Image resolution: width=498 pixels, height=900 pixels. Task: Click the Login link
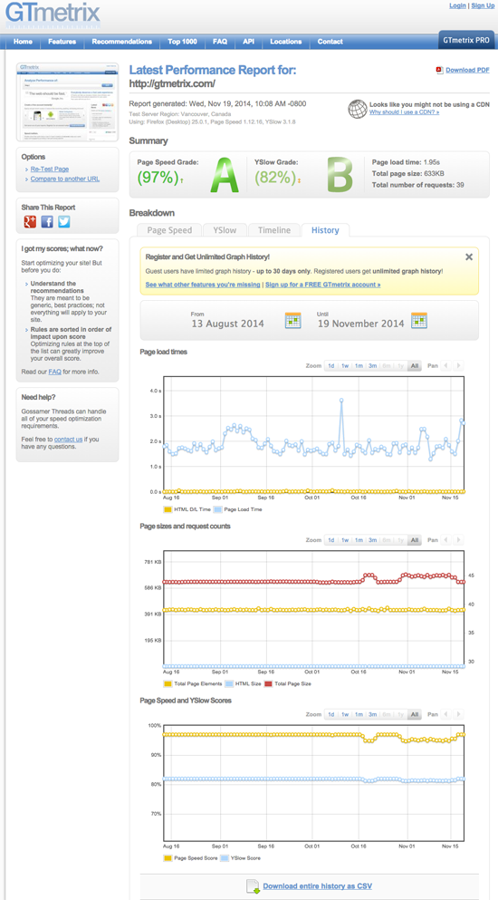pos(457,5)
